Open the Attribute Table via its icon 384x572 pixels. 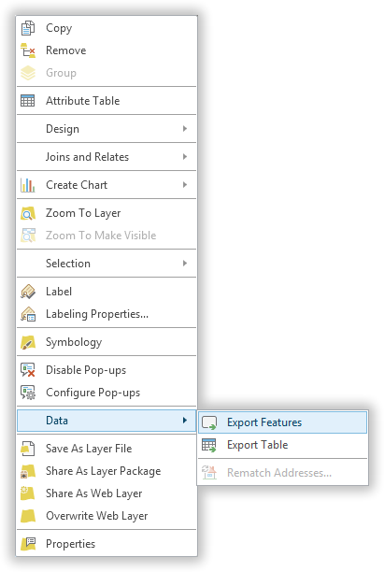(x=28, y=101)
